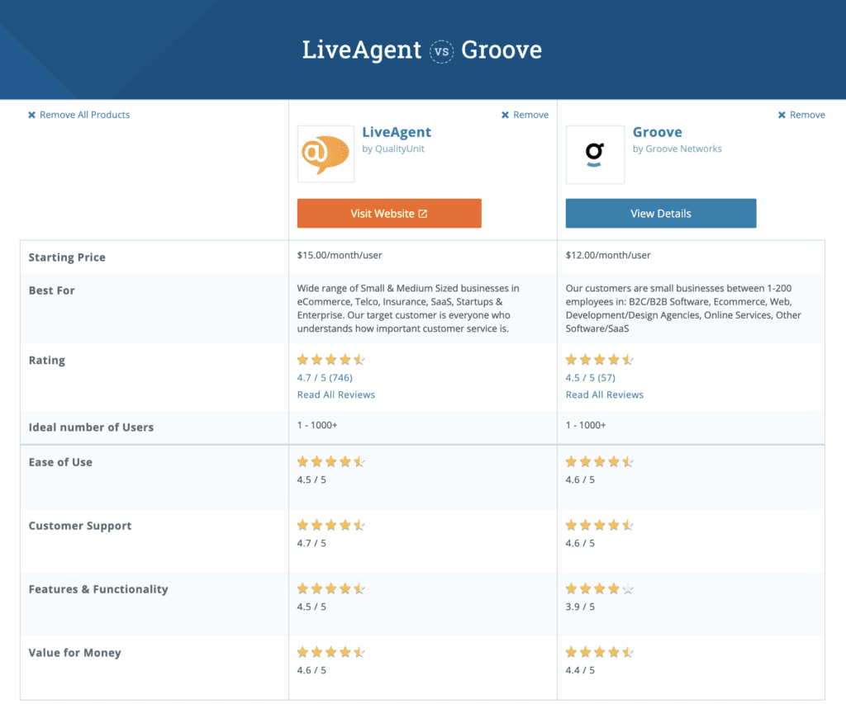Image resolution: width=846 pixels, height=704 pixels.
Task: Open LiveAgent's website via Visit Website
Action: coord(389,213)
